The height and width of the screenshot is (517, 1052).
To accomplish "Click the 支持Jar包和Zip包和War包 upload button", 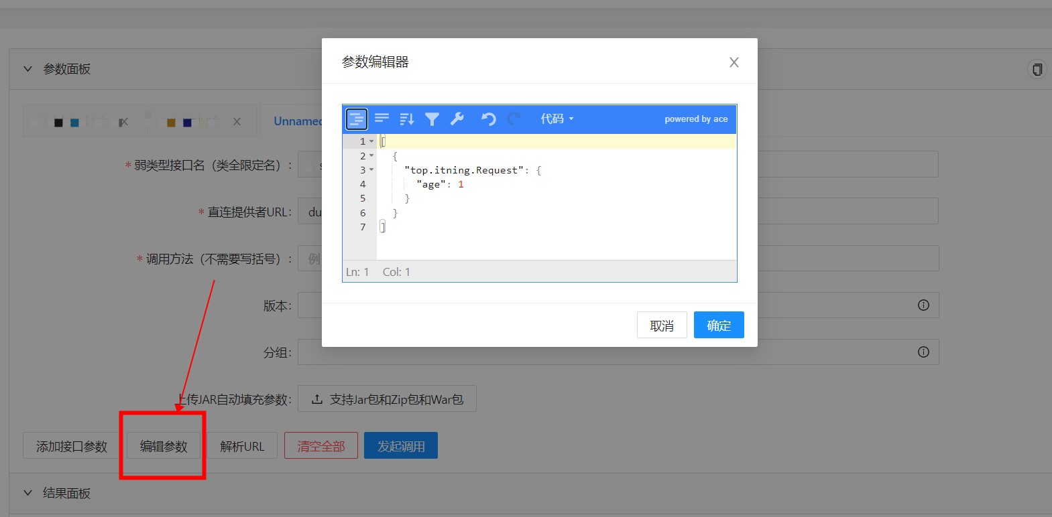I will tap(387, 399).
